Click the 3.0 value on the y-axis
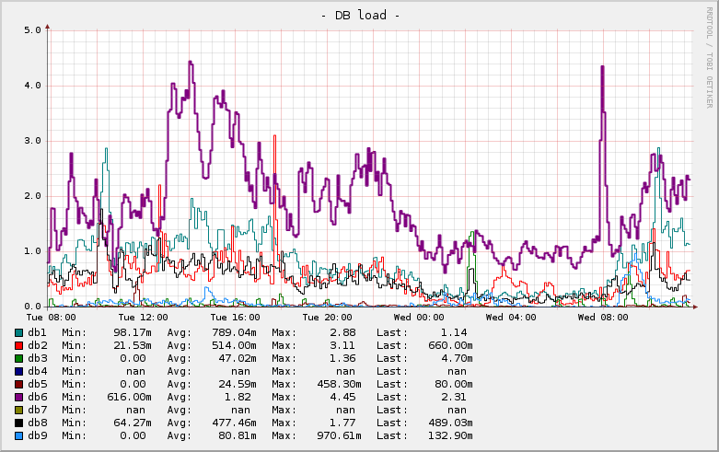This screenshot has height=452, width=719. (32, 140)
